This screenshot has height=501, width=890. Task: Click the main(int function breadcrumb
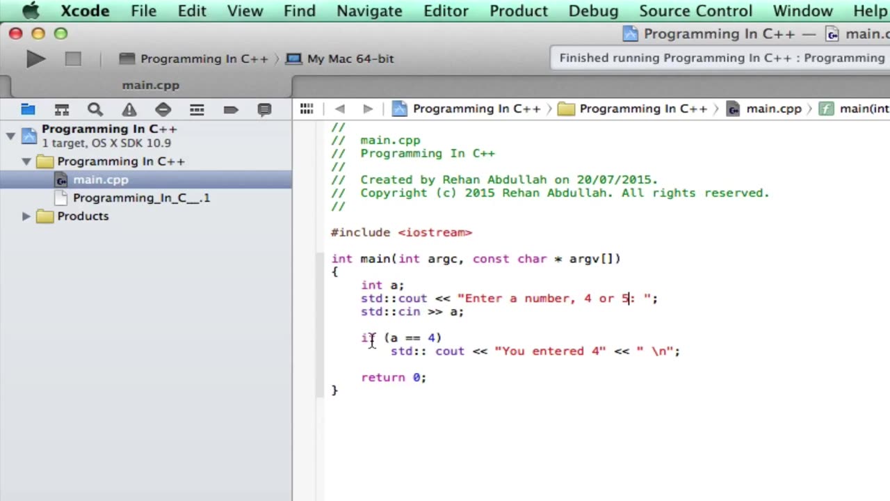pyautogui.click(x=854, y=109)
